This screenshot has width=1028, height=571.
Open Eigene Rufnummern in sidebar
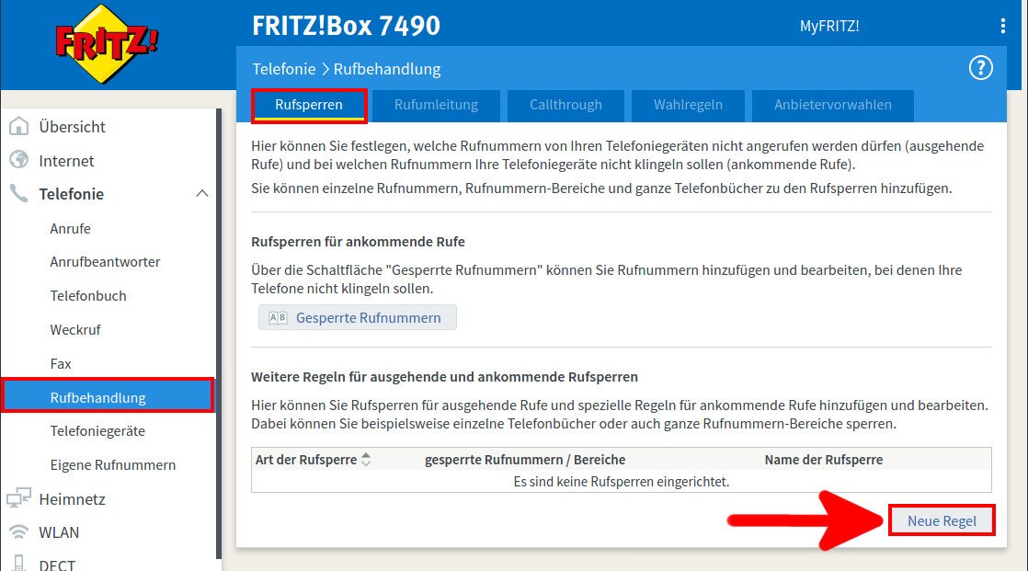point(113,464)
